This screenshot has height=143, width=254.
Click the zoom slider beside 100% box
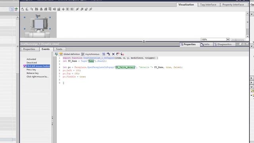[x=238, y=40]
